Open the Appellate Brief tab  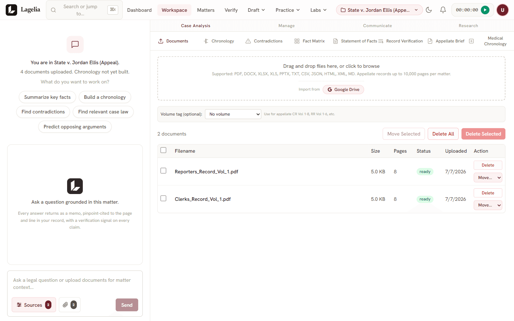[x=446, y=41]
